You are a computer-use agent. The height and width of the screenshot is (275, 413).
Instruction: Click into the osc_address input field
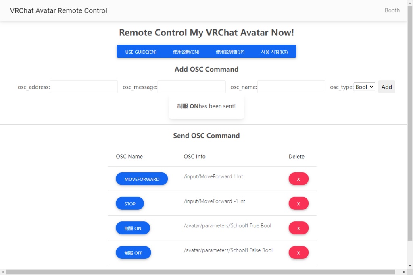83,87
